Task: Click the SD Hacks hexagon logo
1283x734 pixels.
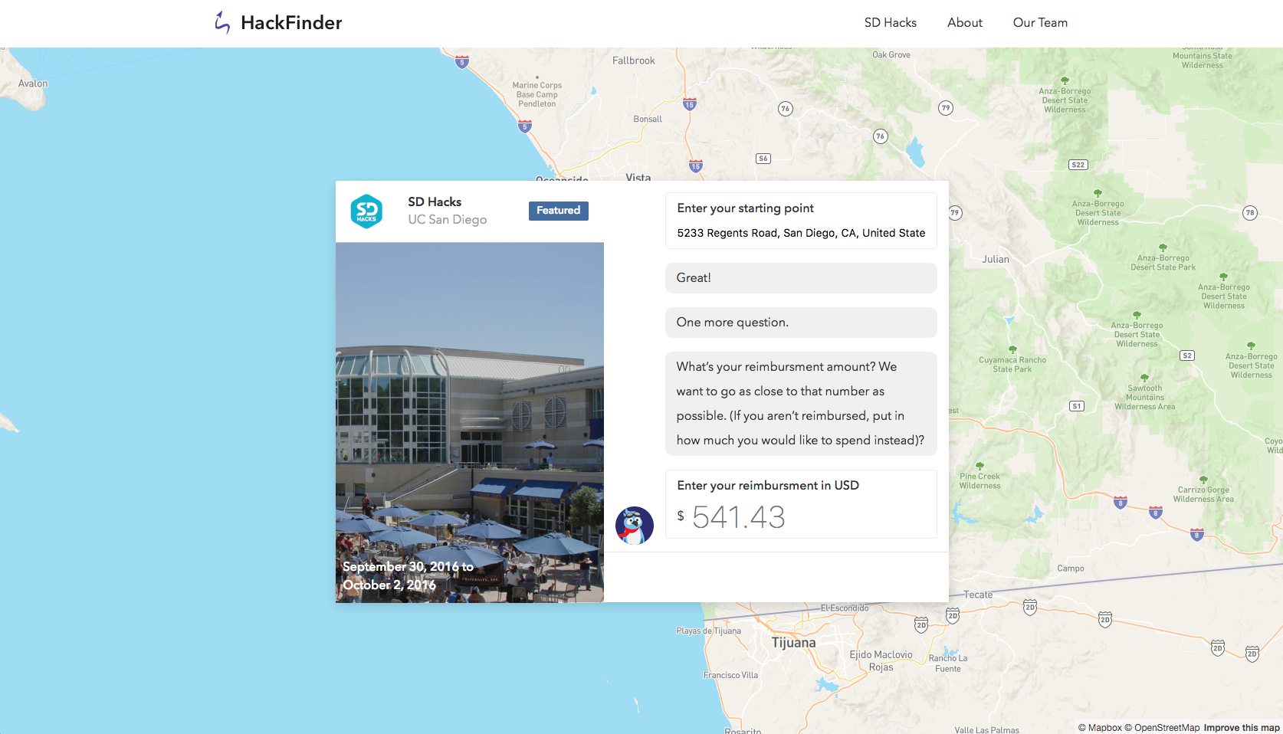Action: coord(366,211)
